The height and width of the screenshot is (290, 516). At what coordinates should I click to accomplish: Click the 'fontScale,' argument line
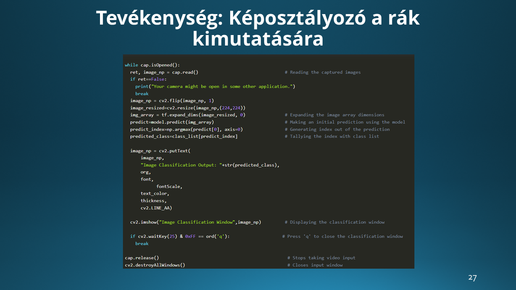click(x=169, y=186)
